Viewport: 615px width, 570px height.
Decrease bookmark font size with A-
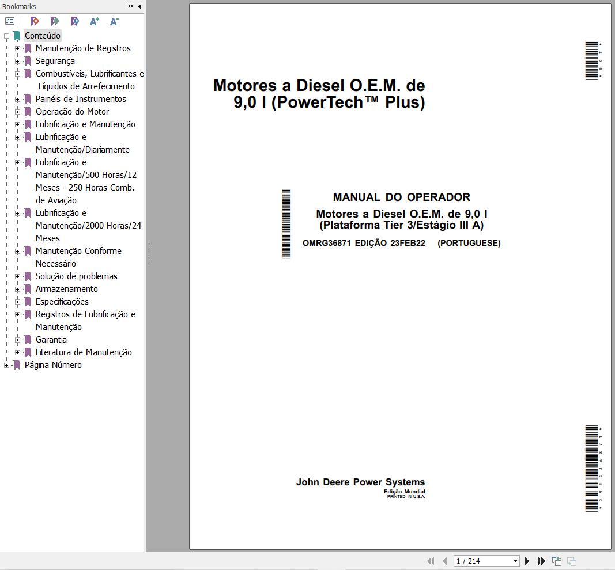click(115, 21)
